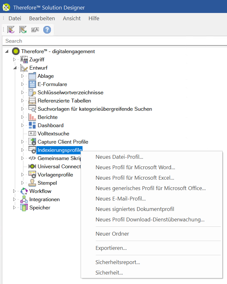Screen dimensions: 227x284
Task: Click the Gemeinsame Skripte code icon
Action: coord(32,158)
